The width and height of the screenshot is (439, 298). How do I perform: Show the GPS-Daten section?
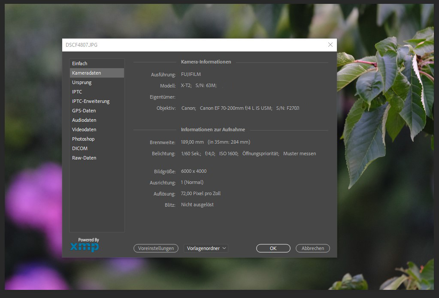[97, 111]
